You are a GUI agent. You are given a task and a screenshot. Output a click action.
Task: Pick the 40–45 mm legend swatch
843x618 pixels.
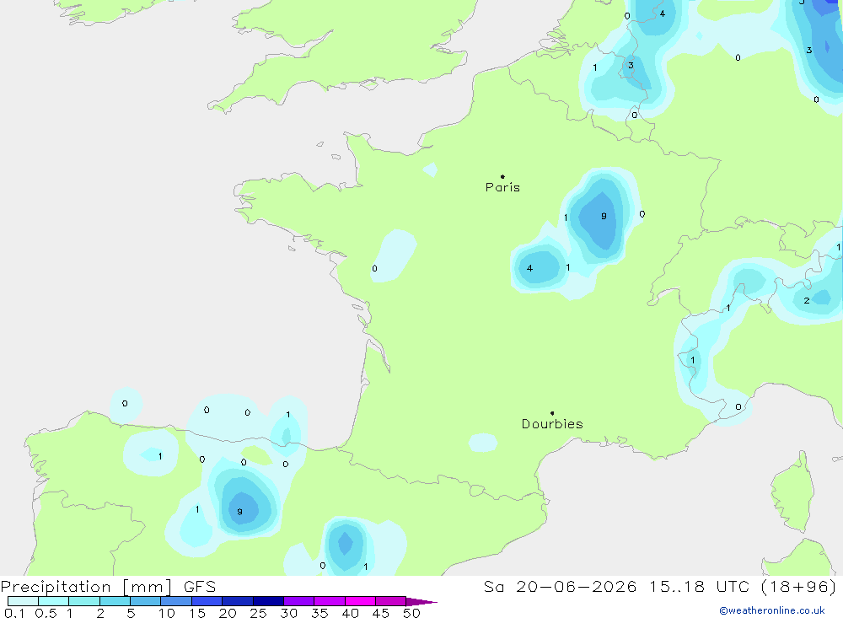click(x=360, y=601)
